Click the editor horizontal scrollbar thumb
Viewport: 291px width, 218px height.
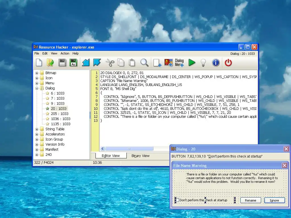click(x=129, y=149)
